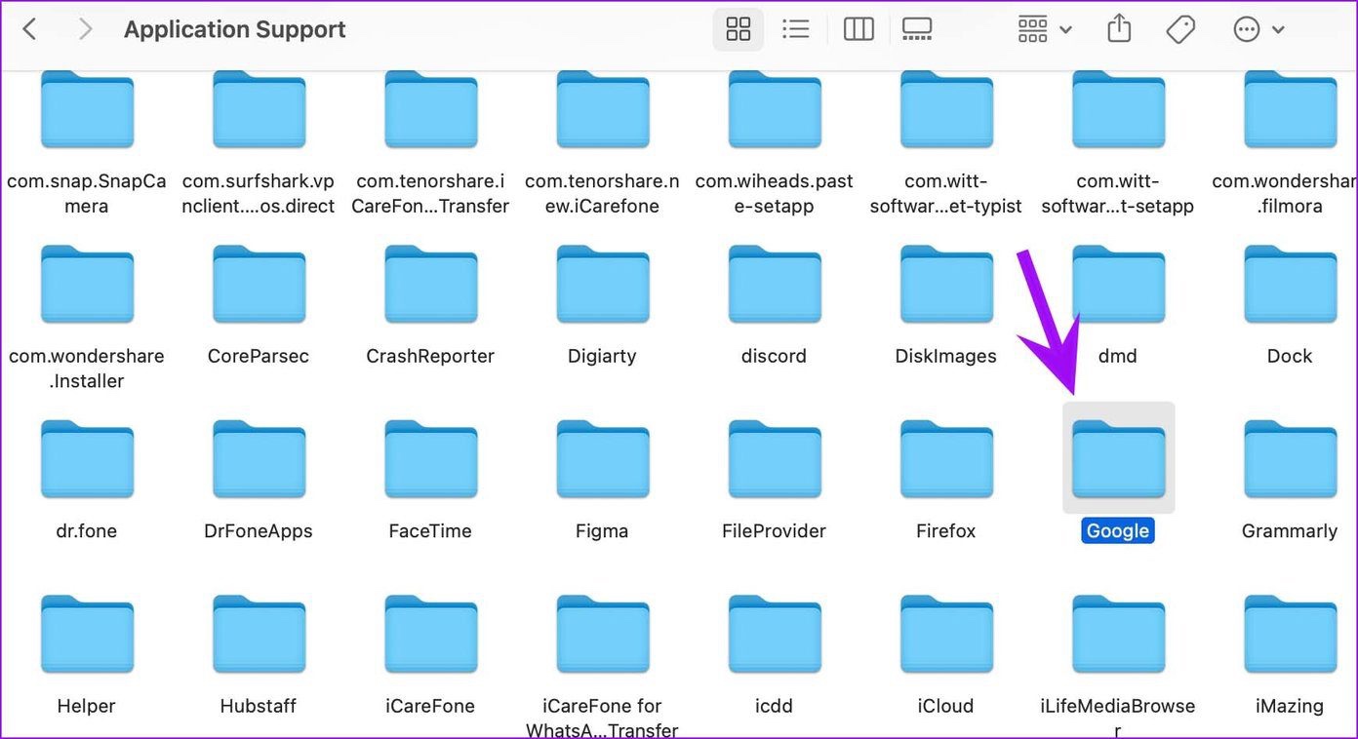Click the CrashReporter folder name text
Viewport: 1358px width, 739px height.
(430, 356)
